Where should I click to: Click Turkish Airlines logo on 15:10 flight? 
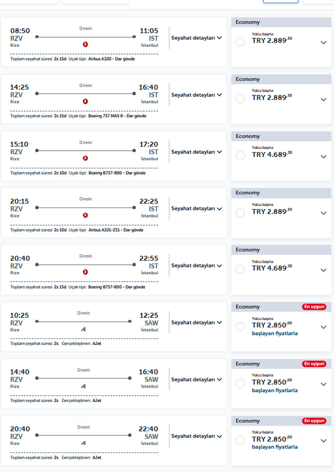(x=85, y=158)
